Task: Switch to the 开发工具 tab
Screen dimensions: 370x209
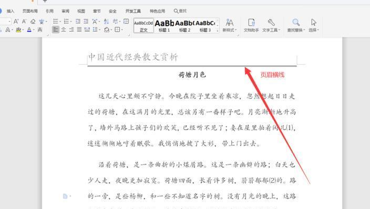Action: tap(133, 11)
